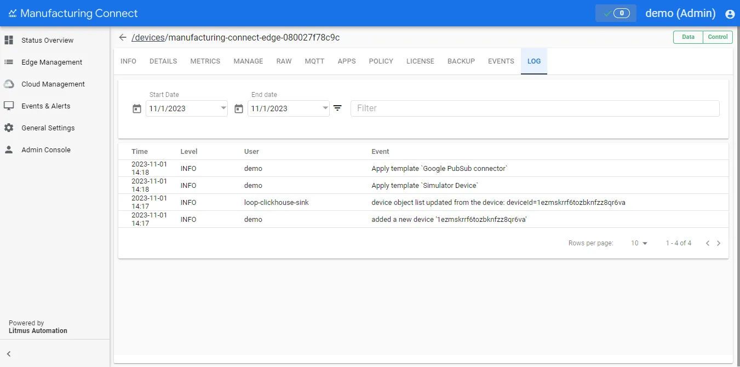Click the notification checkmark counter badge
The height and width of the screenshot is (367, 740).
[x=616, y=13]
